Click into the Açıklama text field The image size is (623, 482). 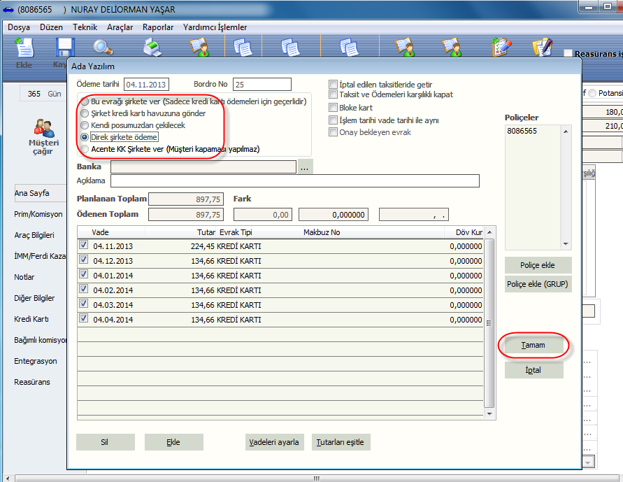pos(294,181)
